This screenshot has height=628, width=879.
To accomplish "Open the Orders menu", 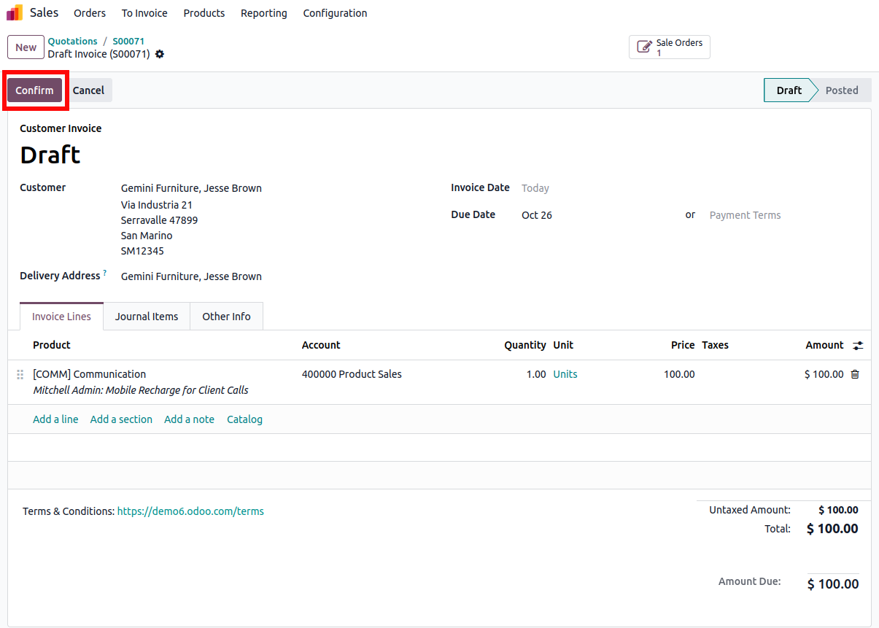I will 90,13.
